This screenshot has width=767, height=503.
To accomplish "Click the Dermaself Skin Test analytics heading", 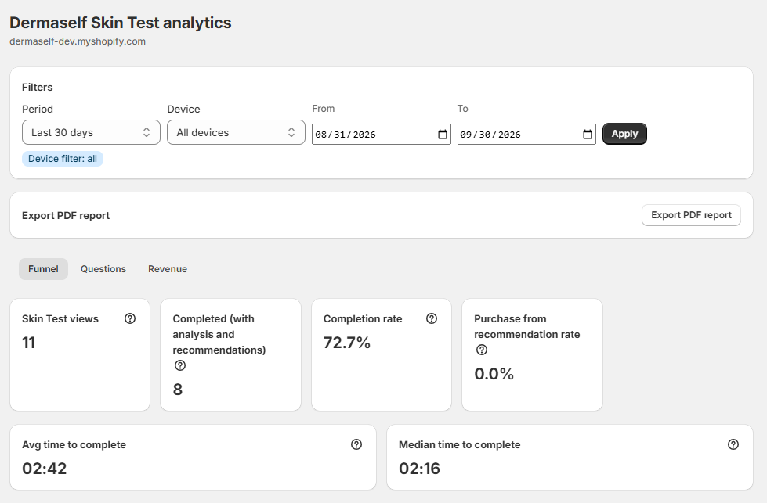I will 121,23.
